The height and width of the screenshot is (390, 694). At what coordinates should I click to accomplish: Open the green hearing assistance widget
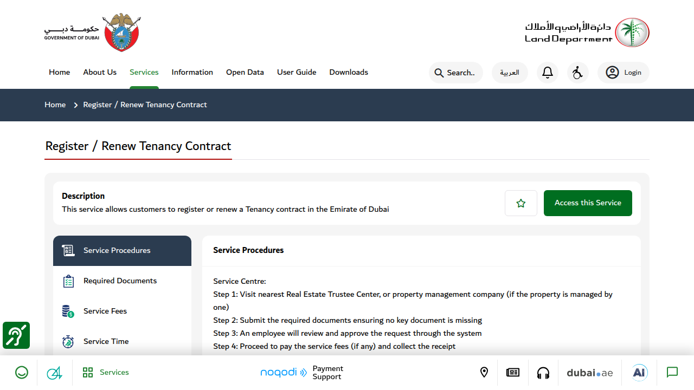pos(16,335)
